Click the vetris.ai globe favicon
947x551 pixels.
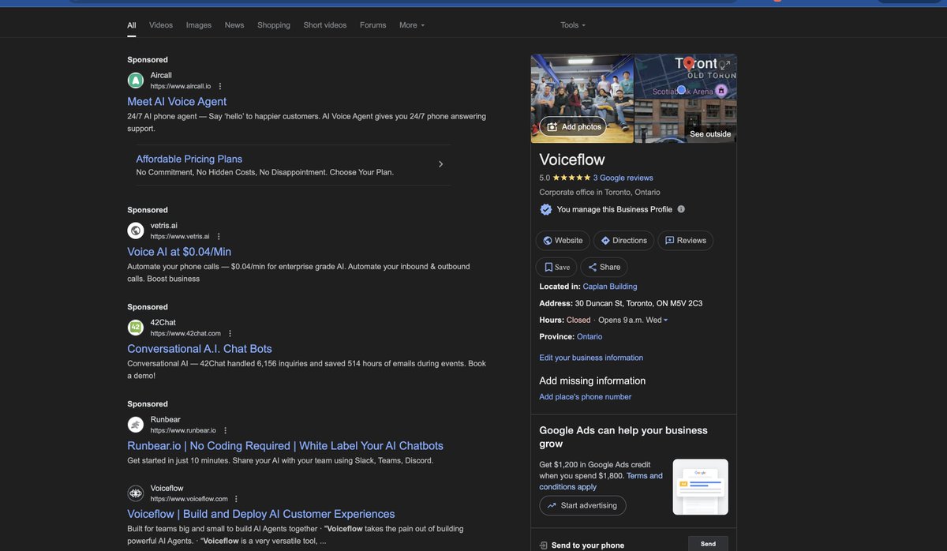[136, 231]
